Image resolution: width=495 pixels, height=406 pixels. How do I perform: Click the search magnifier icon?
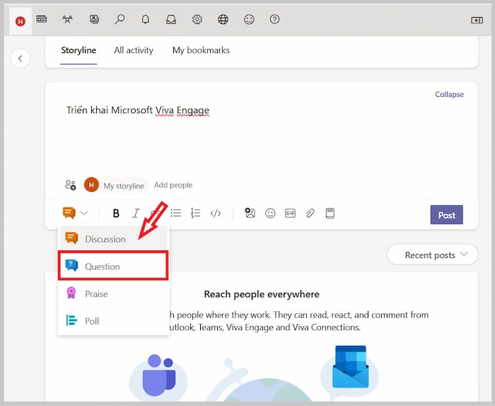click(120, 20)
